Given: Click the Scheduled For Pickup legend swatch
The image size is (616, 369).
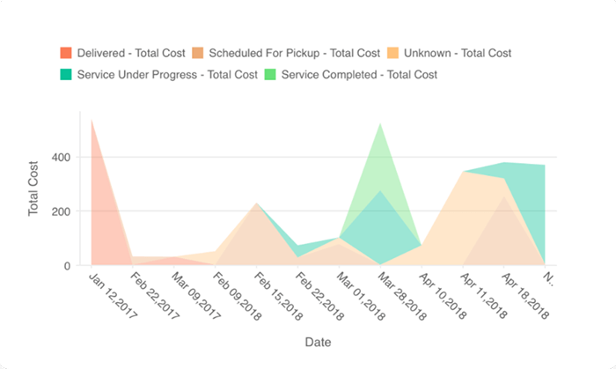Looking at the screenshot, I should tap(200, 53).
